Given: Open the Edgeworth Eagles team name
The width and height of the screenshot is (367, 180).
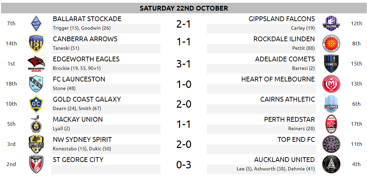Looking at the screenshot, I should coord(86,59).
